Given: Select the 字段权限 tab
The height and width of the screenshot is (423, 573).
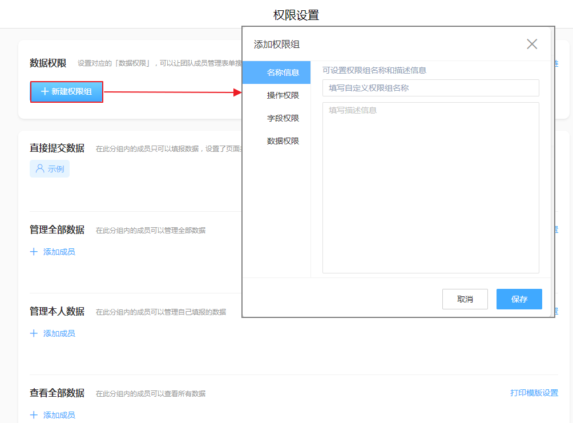Looking at the screenshot, I should click(x=283, y=118).
